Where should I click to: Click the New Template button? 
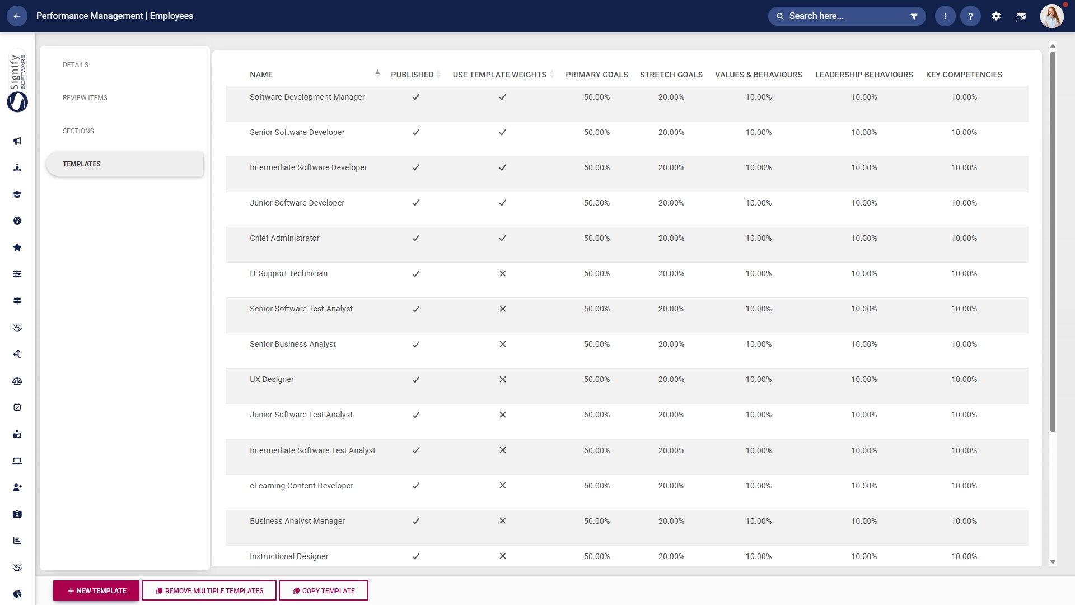tap(96, 590)
